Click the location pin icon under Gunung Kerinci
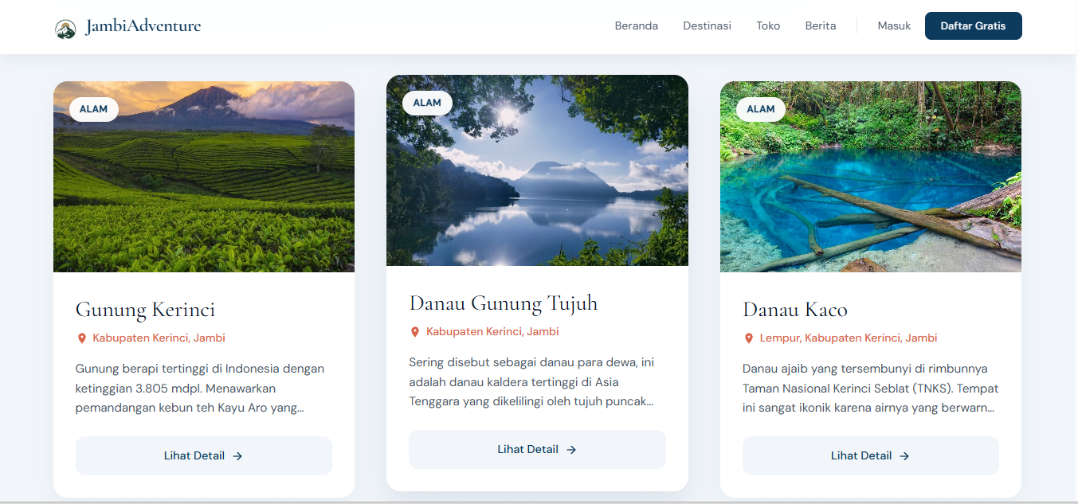The width and height of the screenshot is (1078, 504). [x=81, y=338]
